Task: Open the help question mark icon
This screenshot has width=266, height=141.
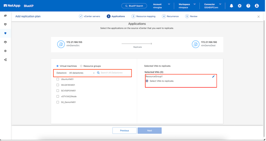Action: [x=248, y=6]
